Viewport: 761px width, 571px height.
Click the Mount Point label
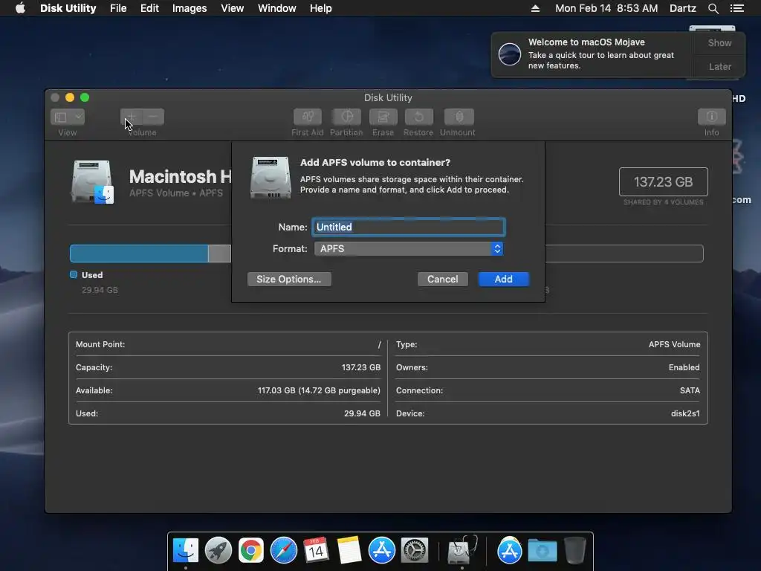(x=100, y=344)
